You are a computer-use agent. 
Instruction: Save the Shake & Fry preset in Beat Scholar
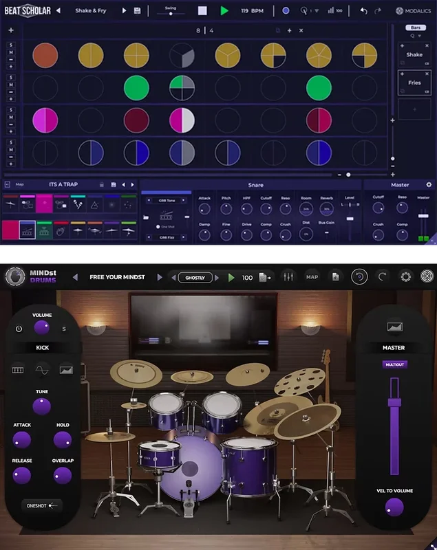137,11
